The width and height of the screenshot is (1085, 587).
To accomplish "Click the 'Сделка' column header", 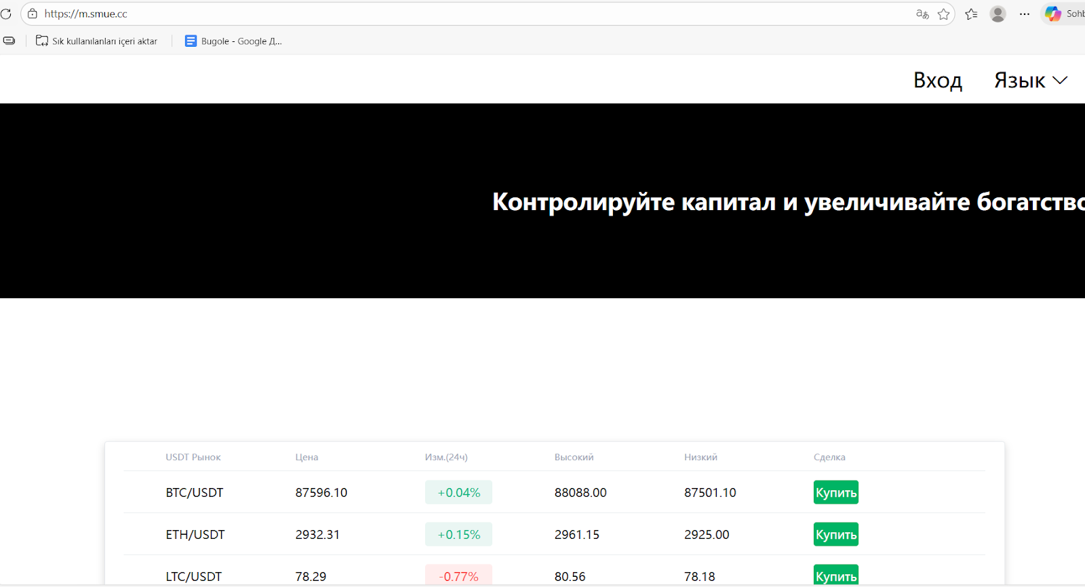I will point(829,458).
